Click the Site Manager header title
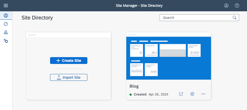Viewport: 247px width, 110px height. click(139, 6)
